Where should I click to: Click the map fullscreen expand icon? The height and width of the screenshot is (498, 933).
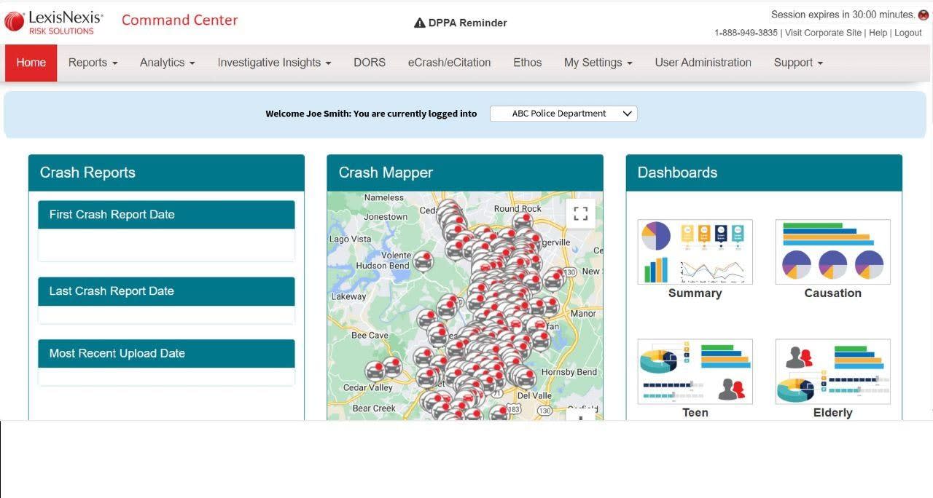coord(580,213)
